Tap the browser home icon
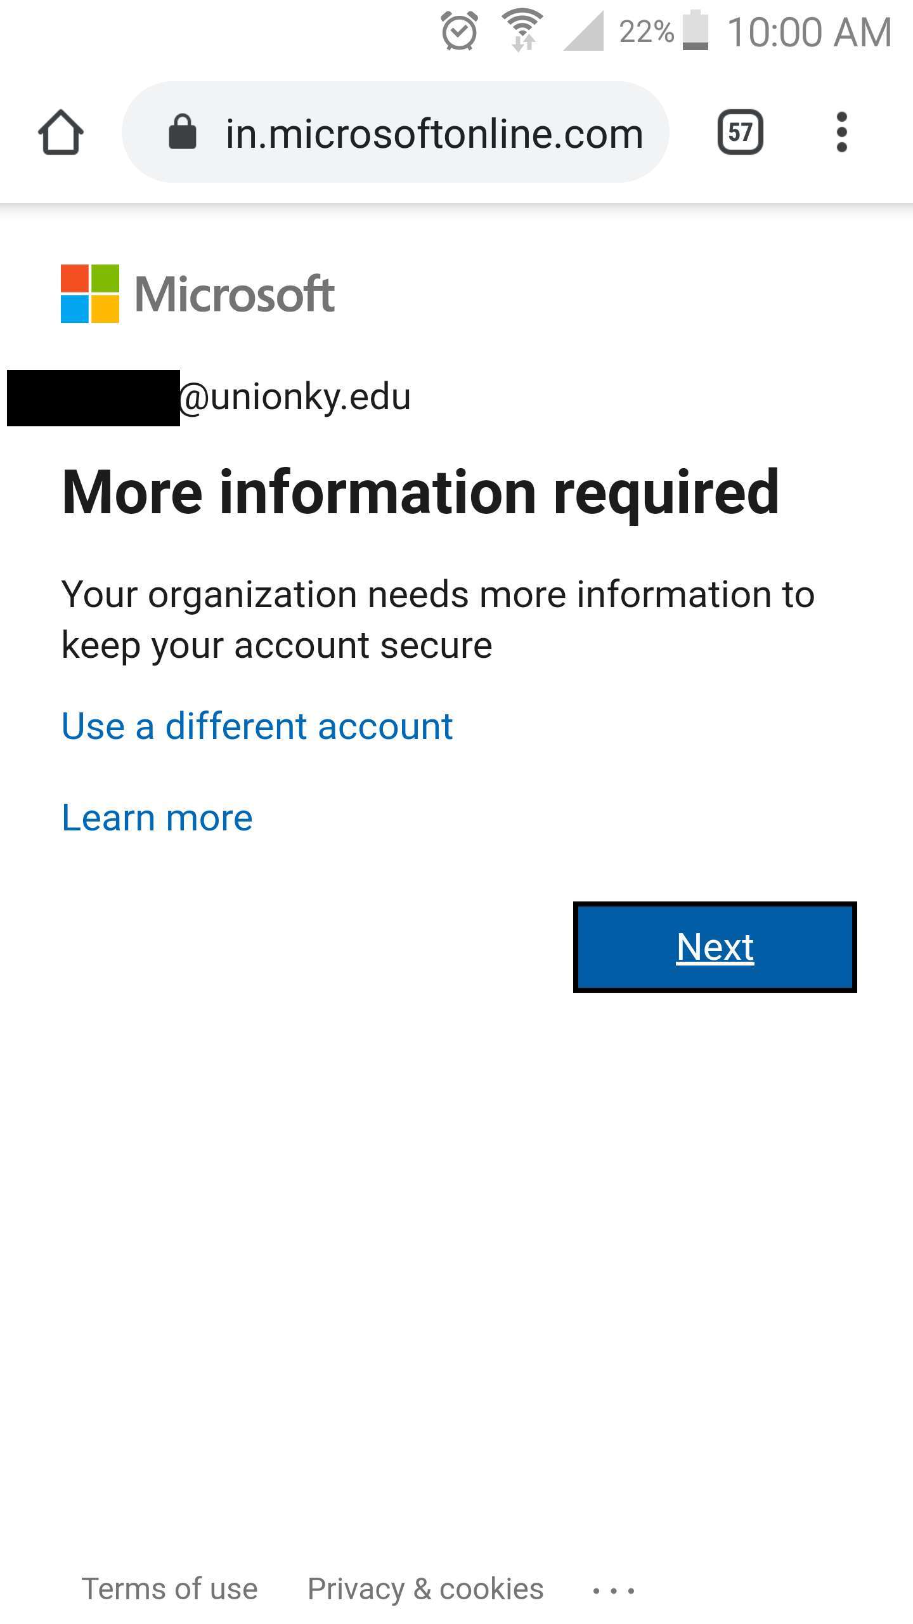This screenshot has width=913, height=1624. click(60, 132)
